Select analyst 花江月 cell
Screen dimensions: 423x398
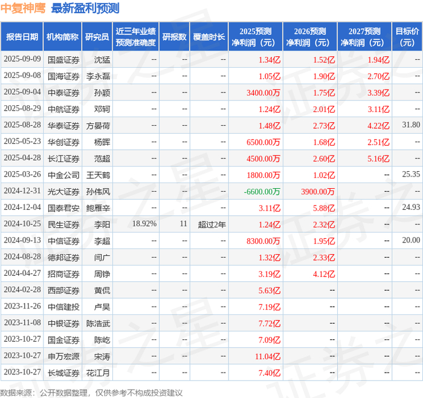[98, 373]
